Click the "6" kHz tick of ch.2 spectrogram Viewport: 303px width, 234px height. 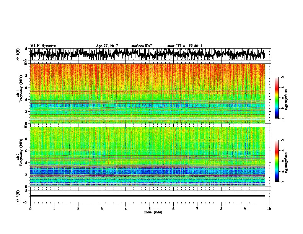tap(26, 151)
